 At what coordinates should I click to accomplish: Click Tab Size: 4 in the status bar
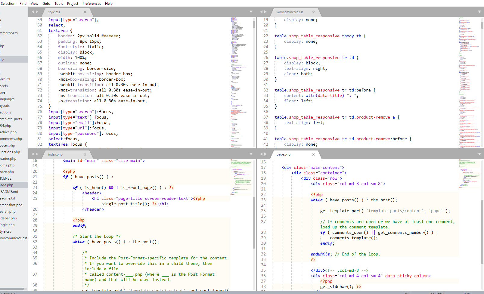[436, 293]
